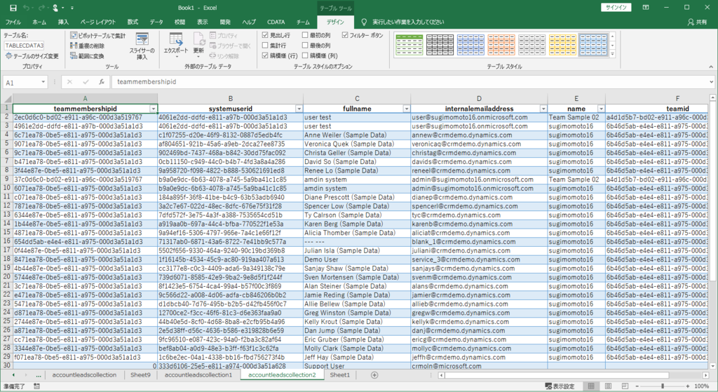Switch to the accountleadscollection1 sheet tab

(198, 375)
